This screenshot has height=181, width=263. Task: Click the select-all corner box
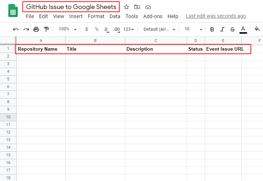tap(8, 41)
